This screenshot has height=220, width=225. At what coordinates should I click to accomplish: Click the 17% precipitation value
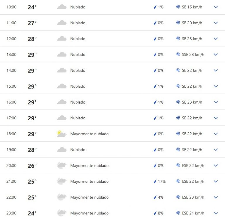[162, 181]
